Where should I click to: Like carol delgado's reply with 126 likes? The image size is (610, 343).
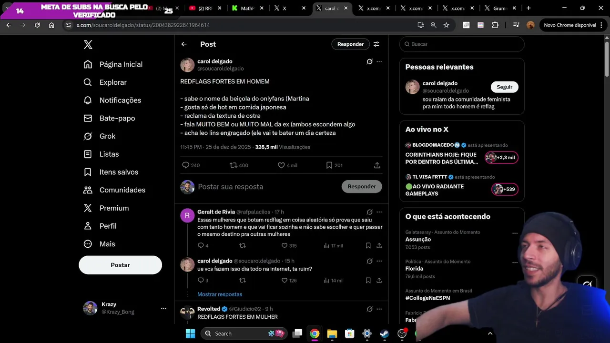(285, 281)
